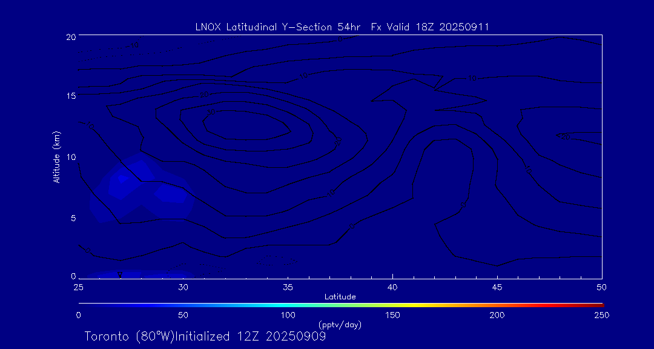Screen dimensions: 654x349
Task: Click the 45 tick label on the latitude axis
Action: 497,287
